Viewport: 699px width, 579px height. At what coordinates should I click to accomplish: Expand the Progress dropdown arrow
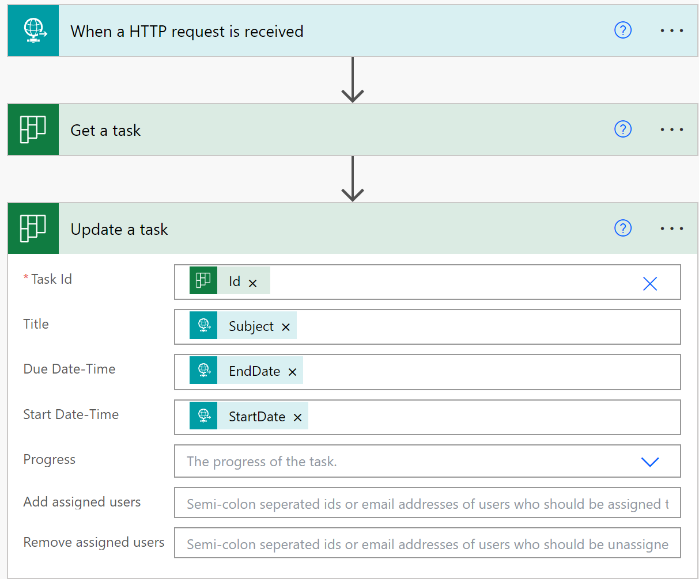tap(650, 462)
